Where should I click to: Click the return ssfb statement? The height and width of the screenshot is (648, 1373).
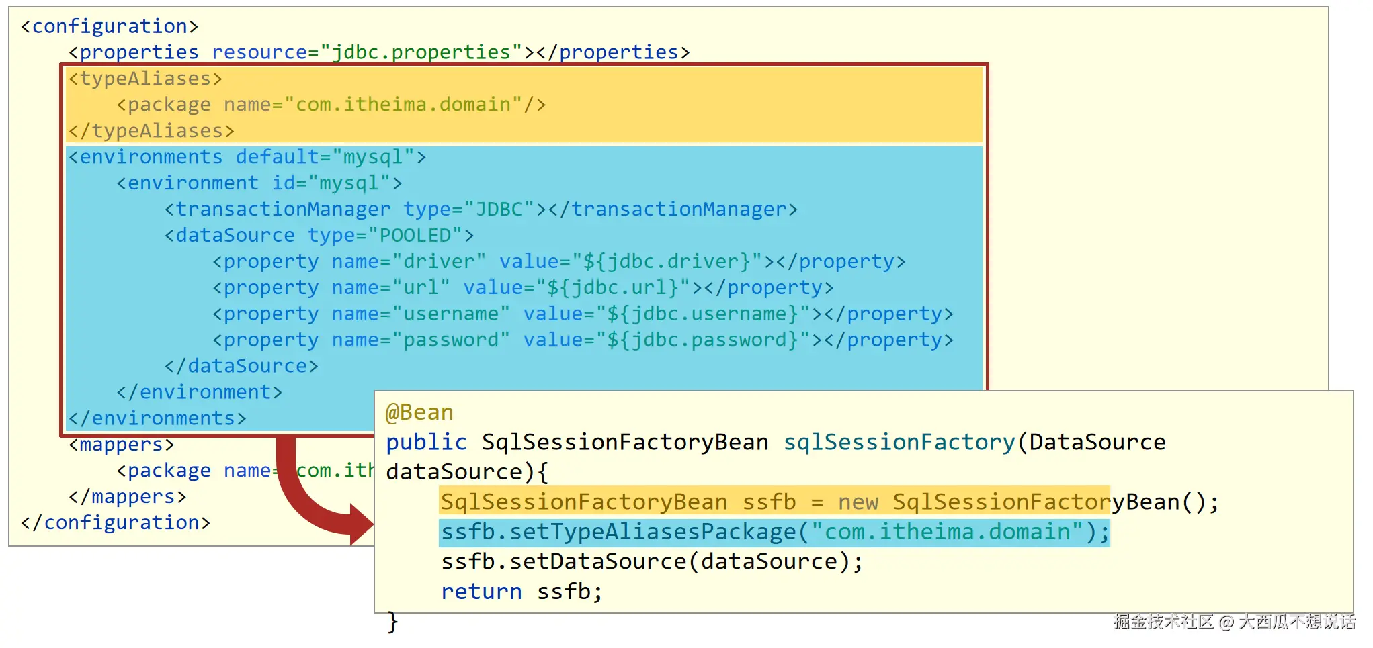(522, 592)
